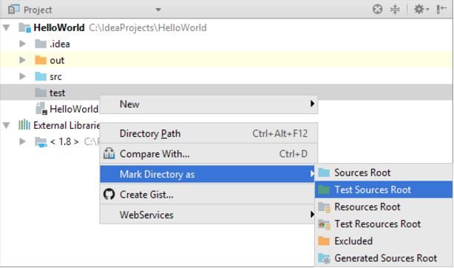Click the Compare With icon
The width and height of the screenshot is (454, 268).
coord(109,153)
